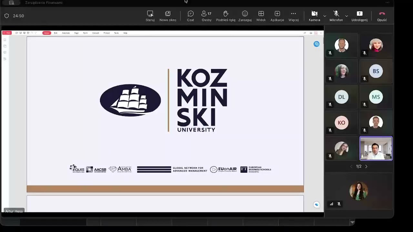Viewport: 413px width, 232px height.
Task: Click the blue assistant bubble at bottom right
Action: point(317,205)
